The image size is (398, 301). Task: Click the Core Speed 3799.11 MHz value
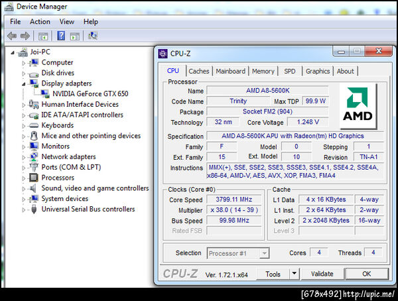(233, 199)
